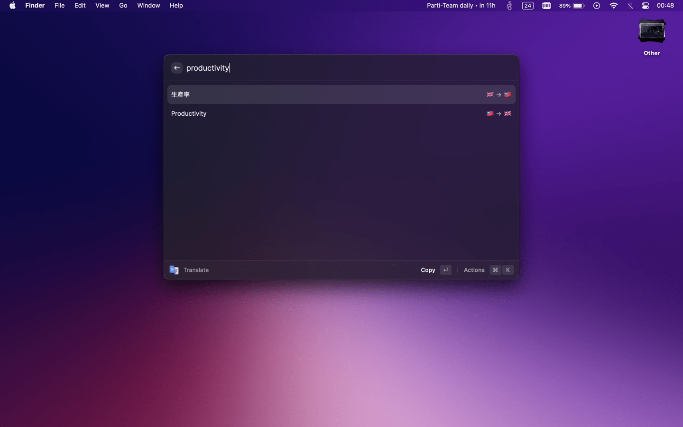This screenshot has height=427, width=683.
Task: Click the arrow between flags on the top result
Action: click(x=498, y=94)
